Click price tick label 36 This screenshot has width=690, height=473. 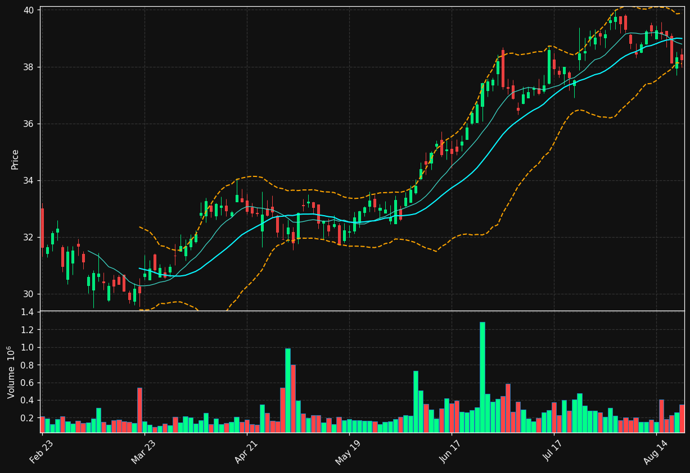[29, 124]
